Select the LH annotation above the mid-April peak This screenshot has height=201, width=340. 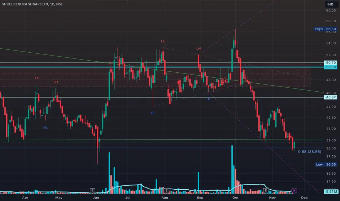[37, 78]
